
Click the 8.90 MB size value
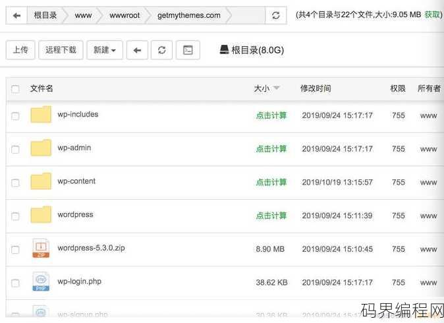point(270,249)
